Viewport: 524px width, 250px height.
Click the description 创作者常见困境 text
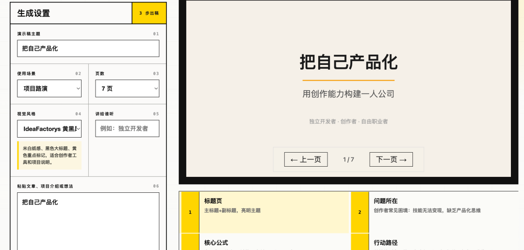click(427, 211)
